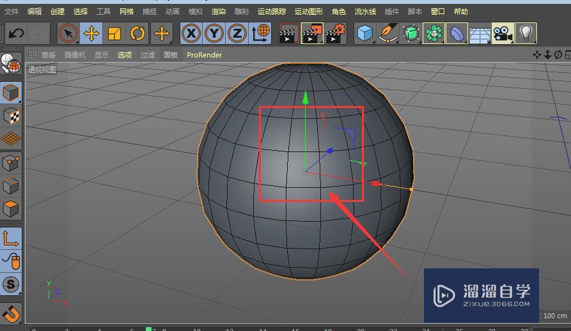
Task: Click viewport pan navigation icon
Action: tap(536, 55)
